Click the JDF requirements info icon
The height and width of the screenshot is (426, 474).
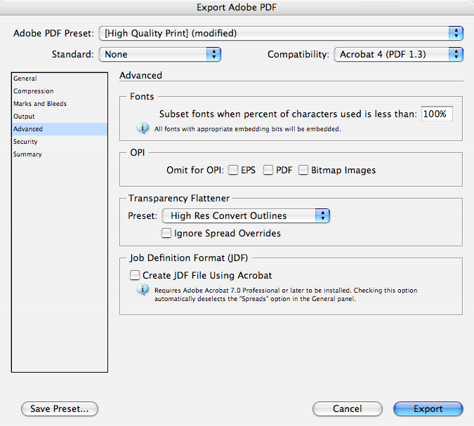143,289
